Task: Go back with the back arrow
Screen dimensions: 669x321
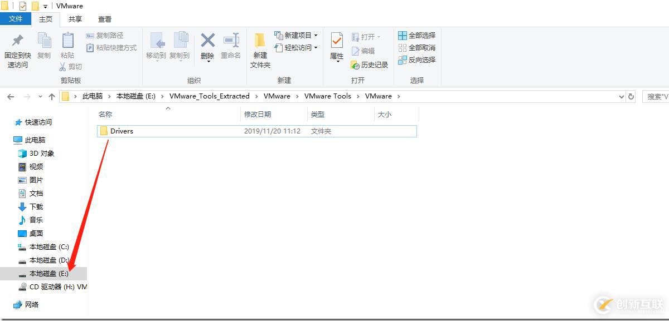Action: pyautogui.click(x=11, y=96)
